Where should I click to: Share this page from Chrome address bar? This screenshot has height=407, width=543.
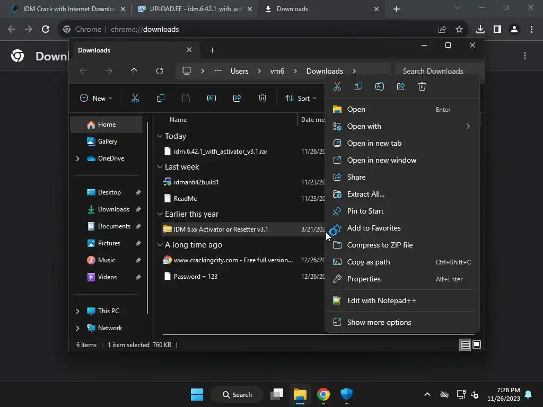(x=442, y=30)
